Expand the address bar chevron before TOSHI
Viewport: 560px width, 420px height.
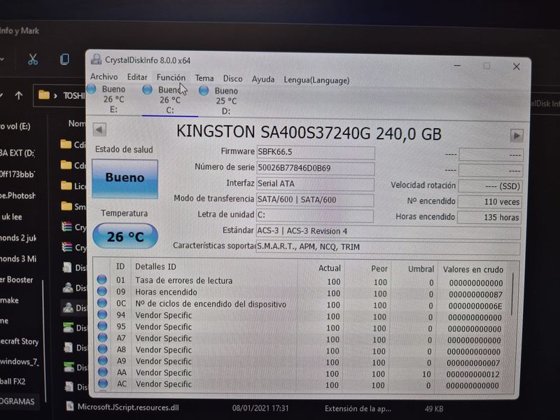(x=55, y=96)
